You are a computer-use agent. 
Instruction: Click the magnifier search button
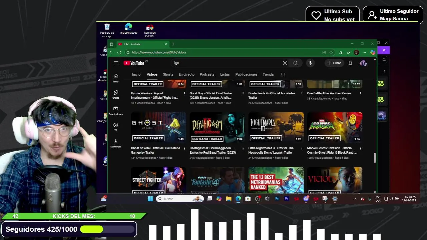click(296, 63)
